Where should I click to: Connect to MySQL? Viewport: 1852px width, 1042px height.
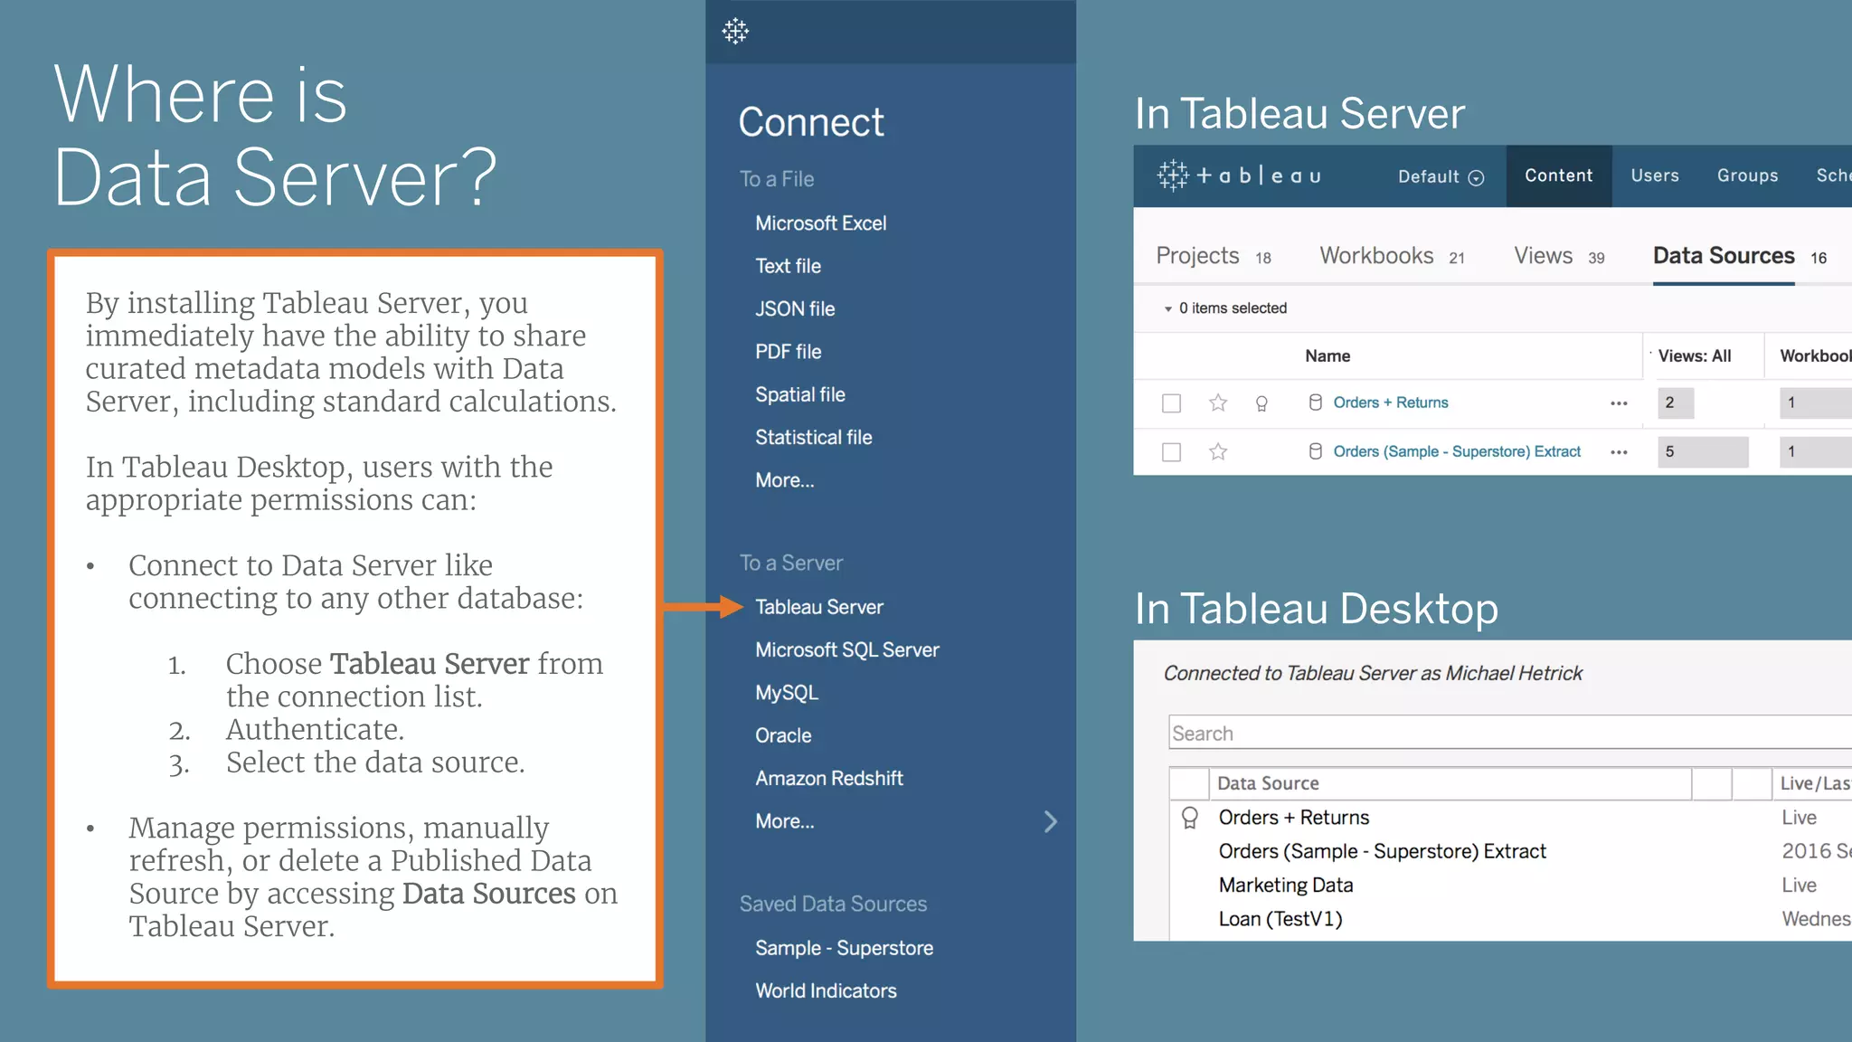tap(786, 693)
